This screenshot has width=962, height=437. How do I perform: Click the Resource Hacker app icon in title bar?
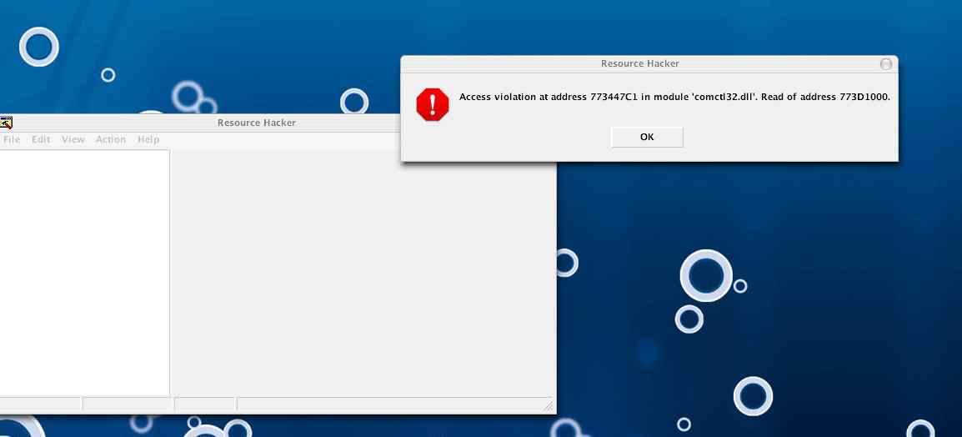6,123
